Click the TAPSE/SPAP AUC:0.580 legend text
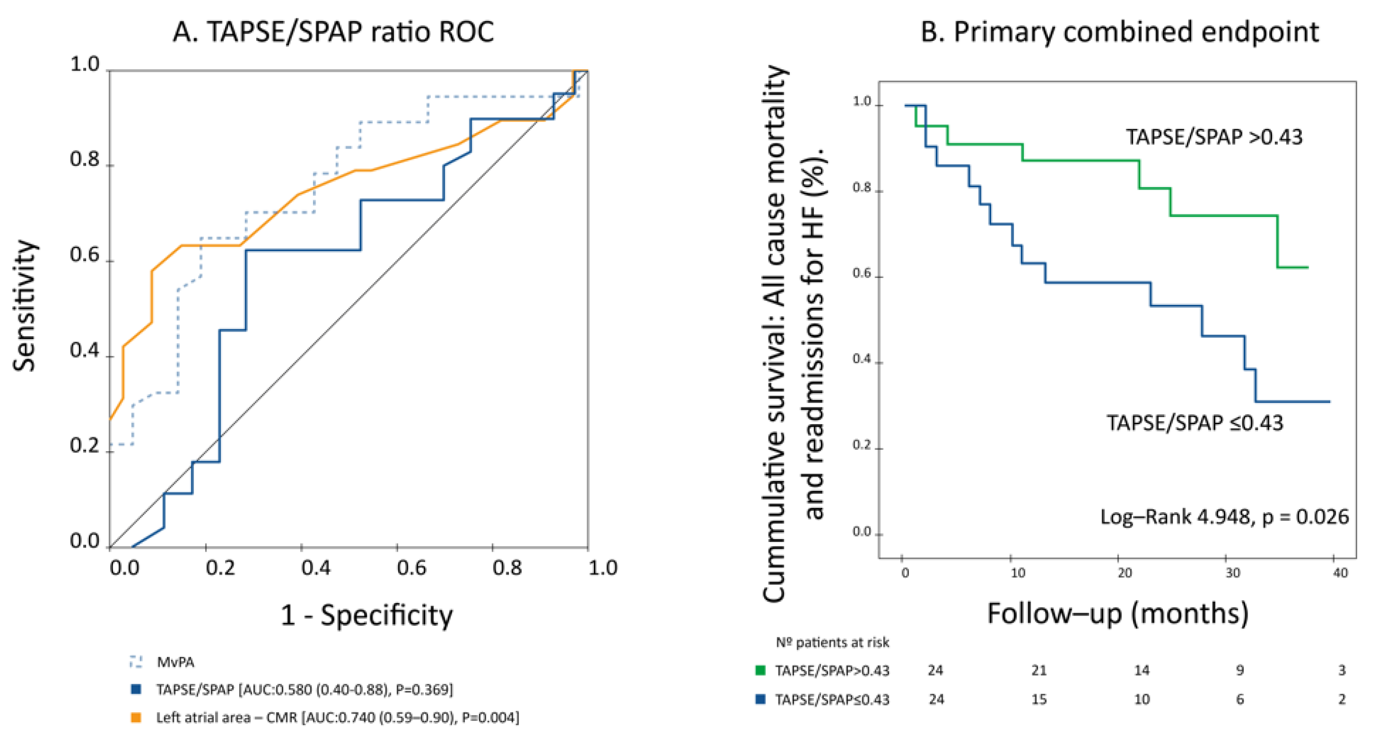This screenshot has width=1386, height=744. tap(304, 690)
